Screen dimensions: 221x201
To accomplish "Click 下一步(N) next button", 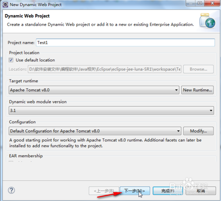I will coord(135,191).
